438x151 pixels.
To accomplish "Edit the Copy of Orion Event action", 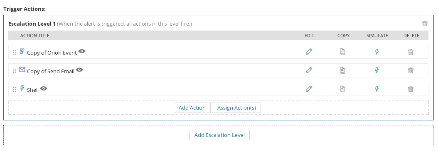I will coord(309,52).
